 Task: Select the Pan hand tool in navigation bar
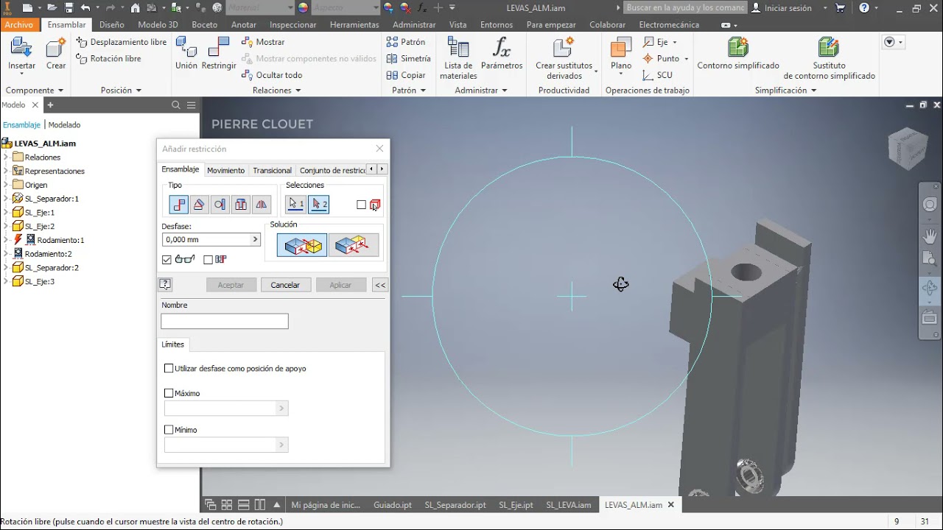(930, 236)
